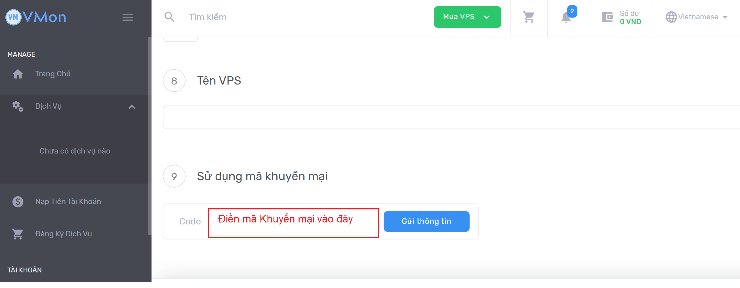This screenshot has height=288, width=740.
Task: Select Đăng Ký Dịch Vụ in the sidebar
Action: click(64, 234)
